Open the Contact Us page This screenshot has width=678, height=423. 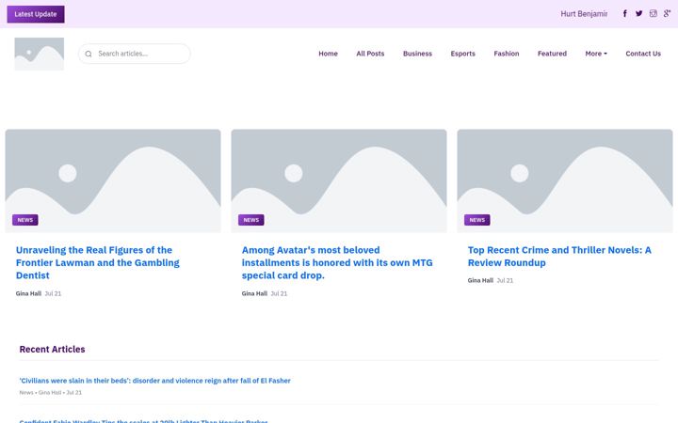(x=643, y=54)
